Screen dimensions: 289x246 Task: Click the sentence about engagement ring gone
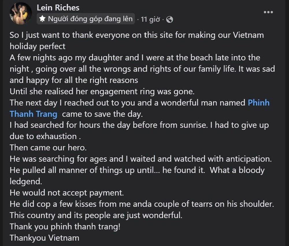pos(102,92)
